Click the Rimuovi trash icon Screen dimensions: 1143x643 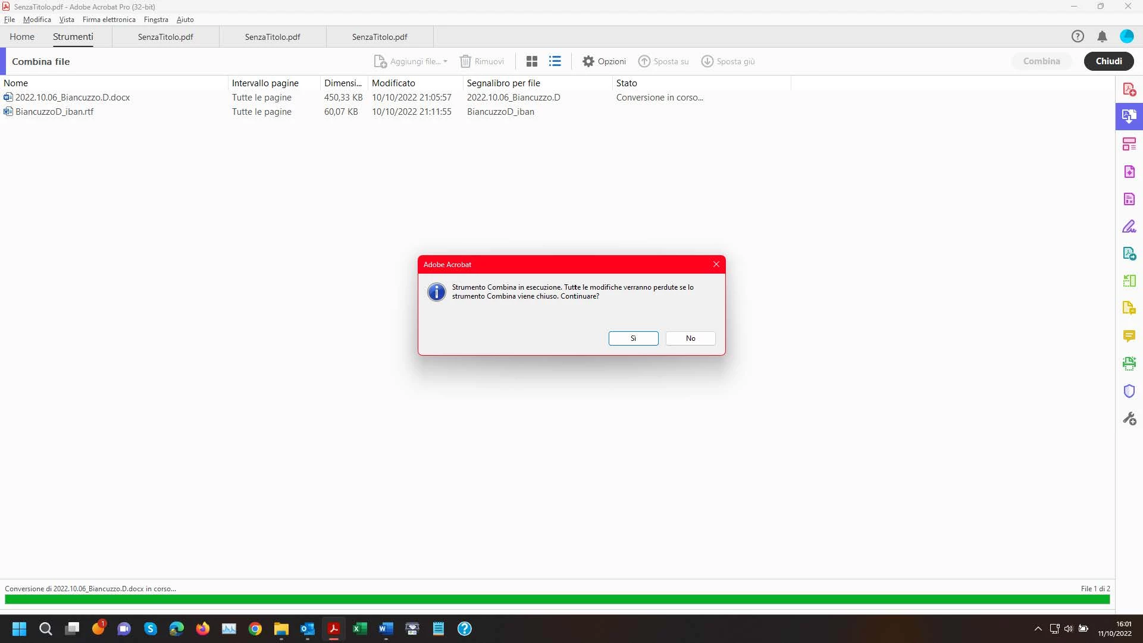coord(465,61)
